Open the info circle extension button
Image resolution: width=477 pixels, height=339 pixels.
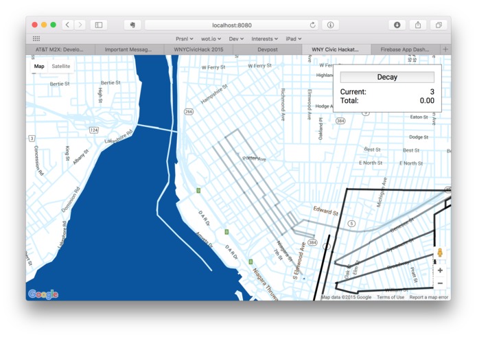tap(330, 25)
